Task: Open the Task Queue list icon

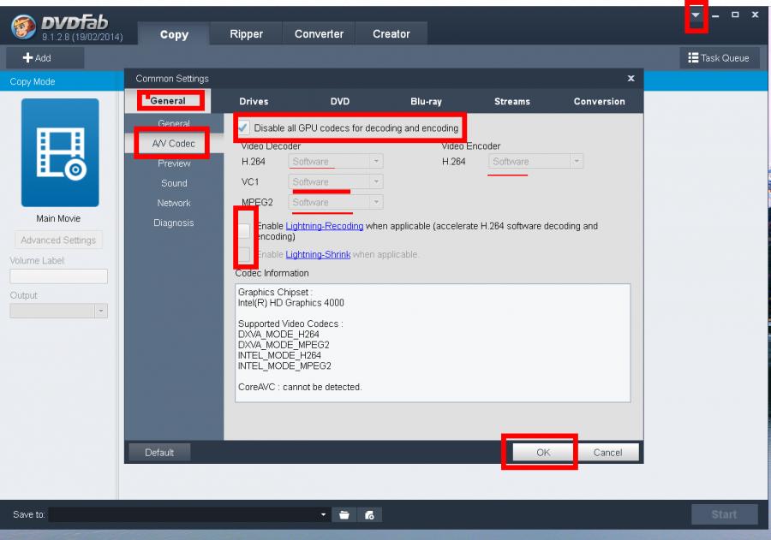Action: tap(693, 57)
